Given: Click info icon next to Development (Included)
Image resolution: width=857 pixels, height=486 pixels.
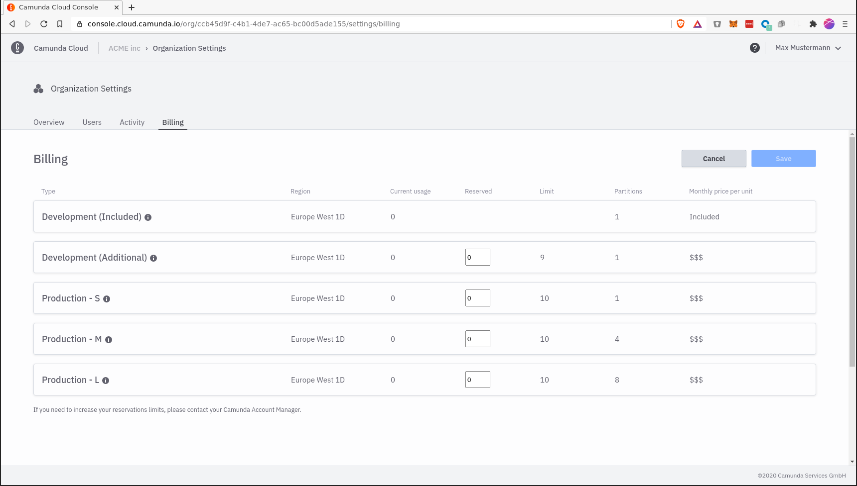Looking at the screenshot, I should [x=148, y=217].
